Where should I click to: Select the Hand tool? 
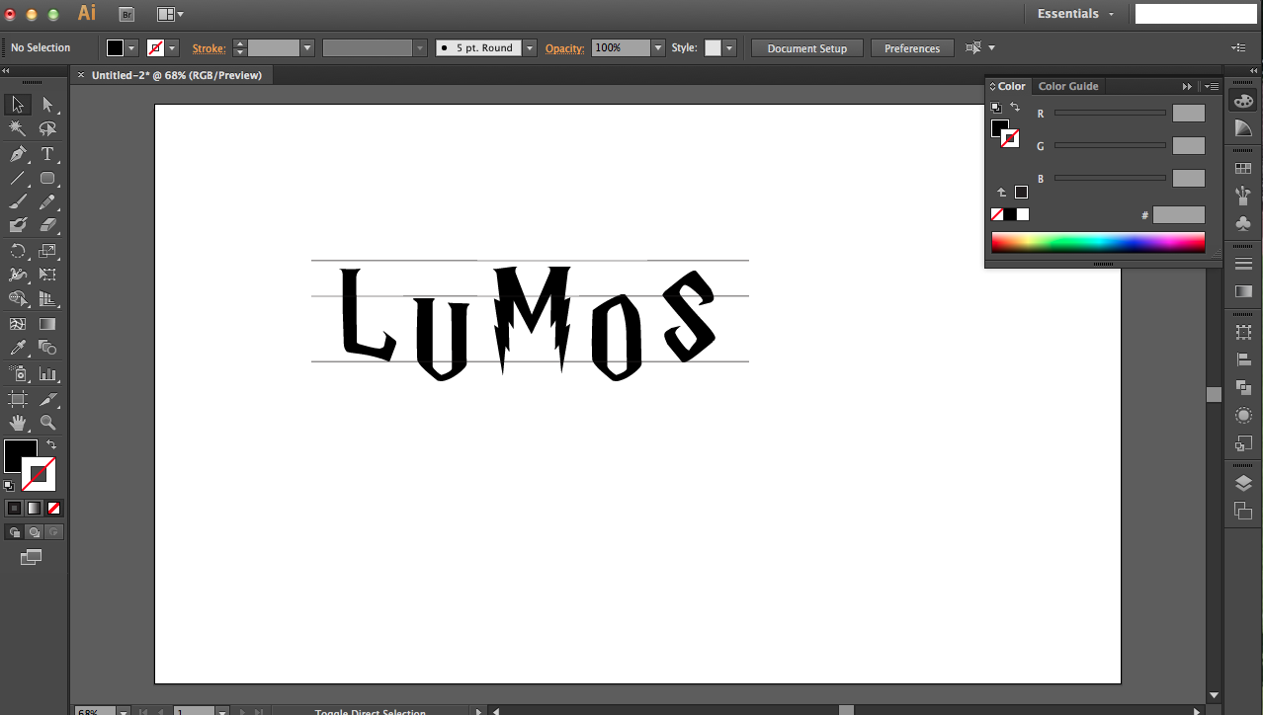[18, 423]
